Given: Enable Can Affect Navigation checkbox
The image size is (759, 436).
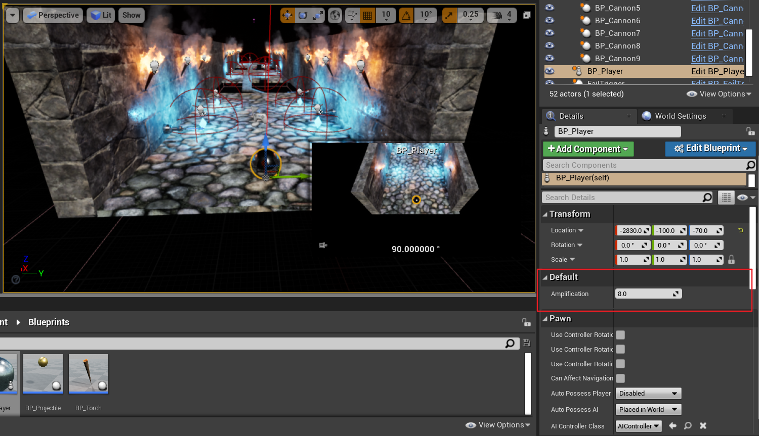Looking at the screenshot, I should [620, 378].
